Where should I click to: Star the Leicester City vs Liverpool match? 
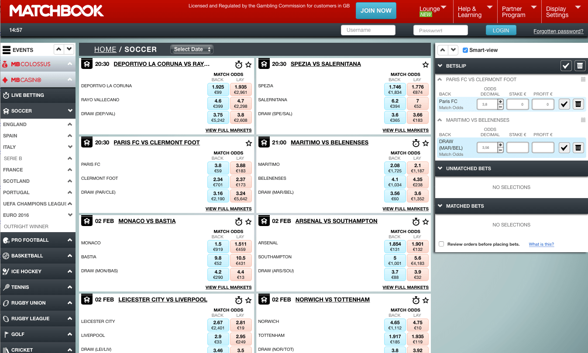click(x=248, y=300)
